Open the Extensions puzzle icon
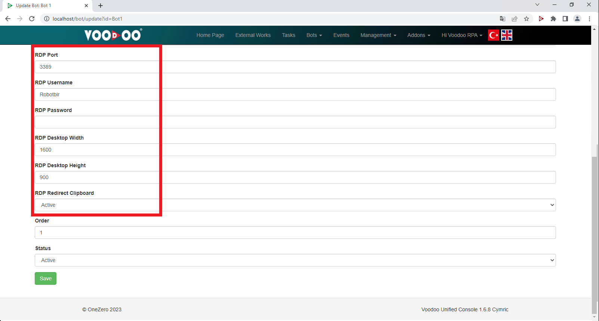Image resolution: width=599 pixels, height=321 pixels. [x=553, y=19]
